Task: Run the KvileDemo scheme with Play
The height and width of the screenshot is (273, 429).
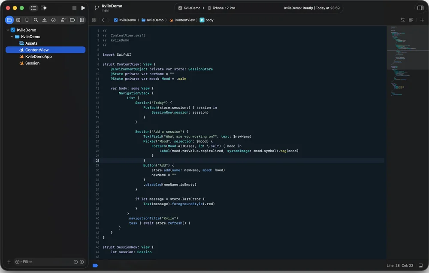Action: pos(83,8)
